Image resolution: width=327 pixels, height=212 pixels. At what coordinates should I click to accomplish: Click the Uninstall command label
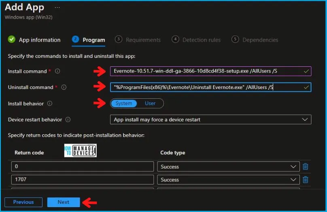(x=31, y=87)
